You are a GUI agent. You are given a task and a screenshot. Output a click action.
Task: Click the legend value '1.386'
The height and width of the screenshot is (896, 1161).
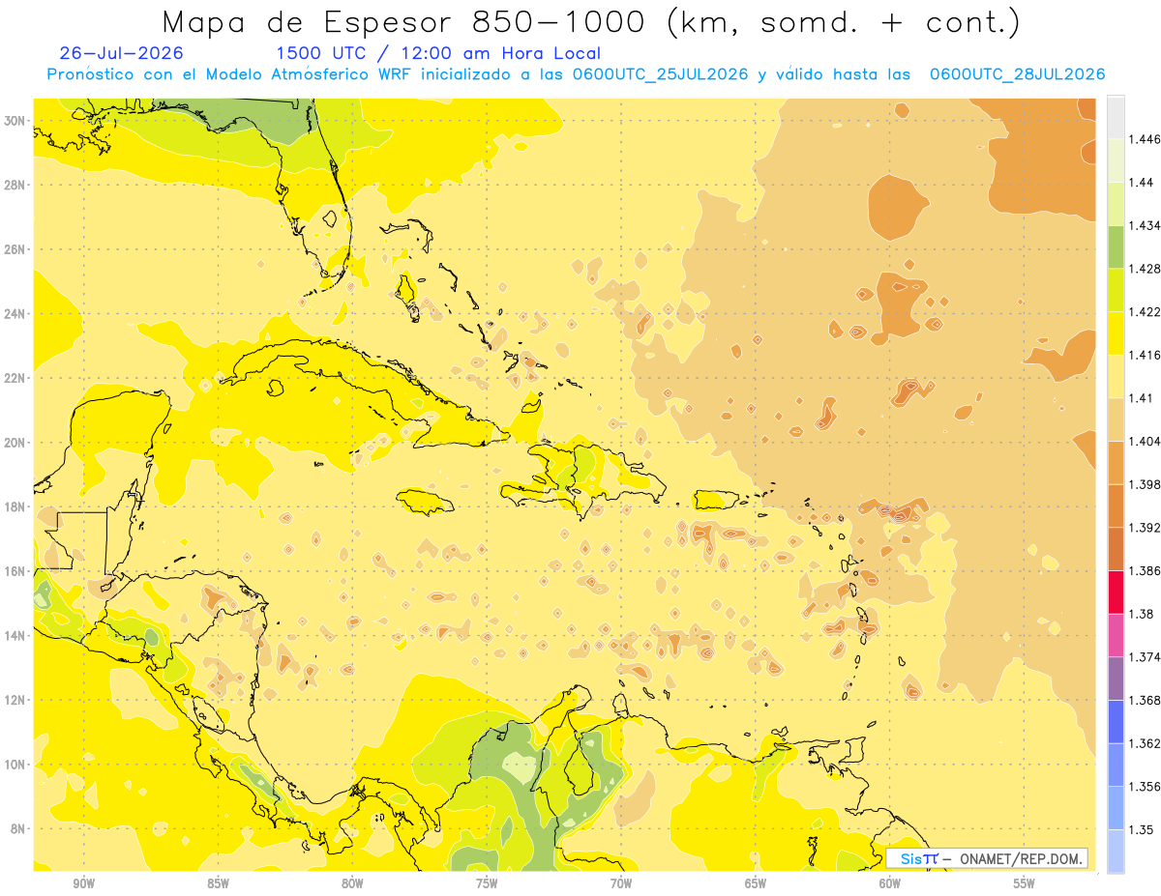tap(1145, 571)
